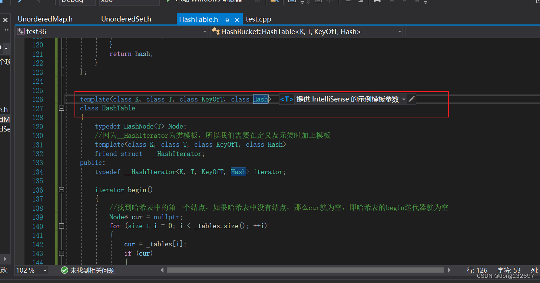This screenshot has width=540, height=283.
Task: Click the 提供 IntelliSense 的示例模板参数 label
Action: click(347, 99)
